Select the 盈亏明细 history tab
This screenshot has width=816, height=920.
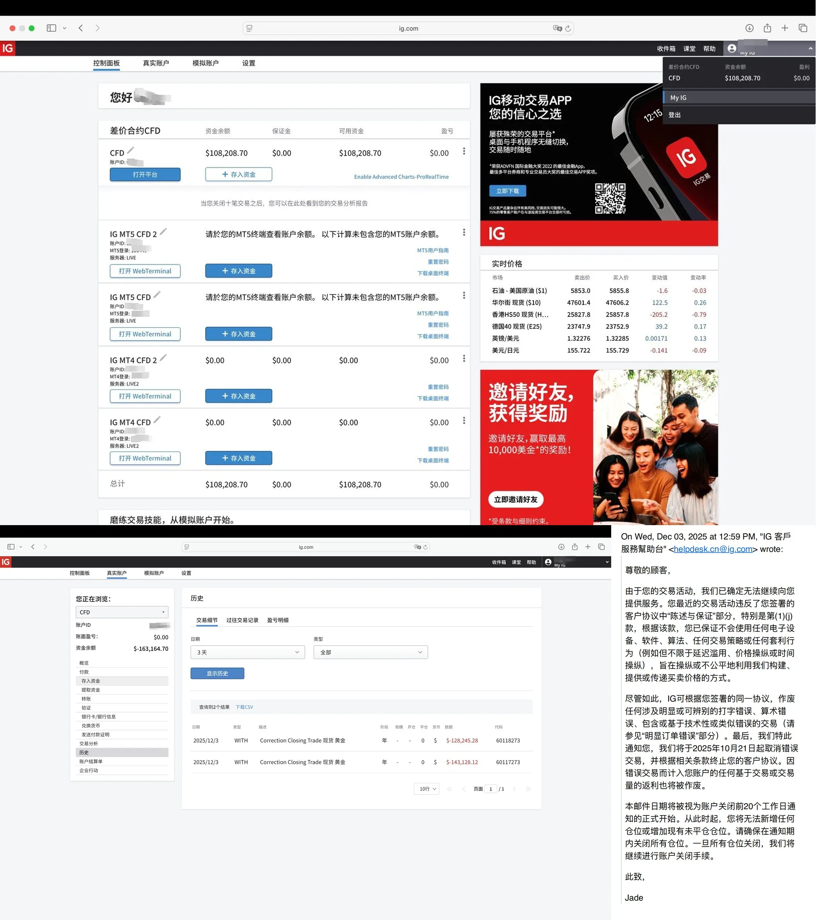coord(277,620)
